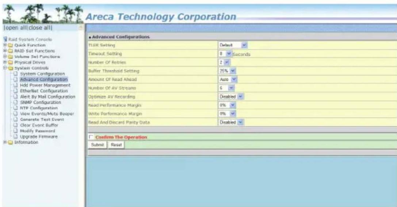Open Upgrade Firmware page
The width and height of the screenshot is (397, 207).
(39, 137)
